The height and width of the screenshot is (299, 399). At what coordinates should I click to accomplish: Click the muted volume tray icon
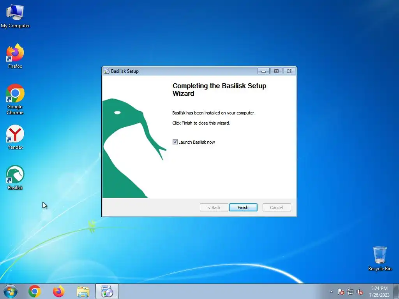pos(360,292)
